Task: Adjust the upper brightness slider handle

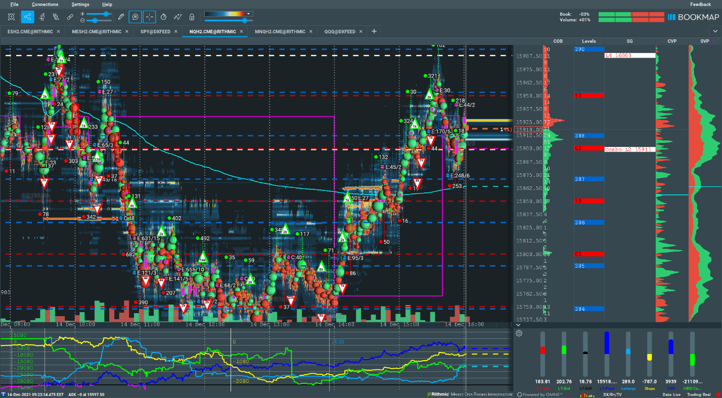Action: [106, 14]
